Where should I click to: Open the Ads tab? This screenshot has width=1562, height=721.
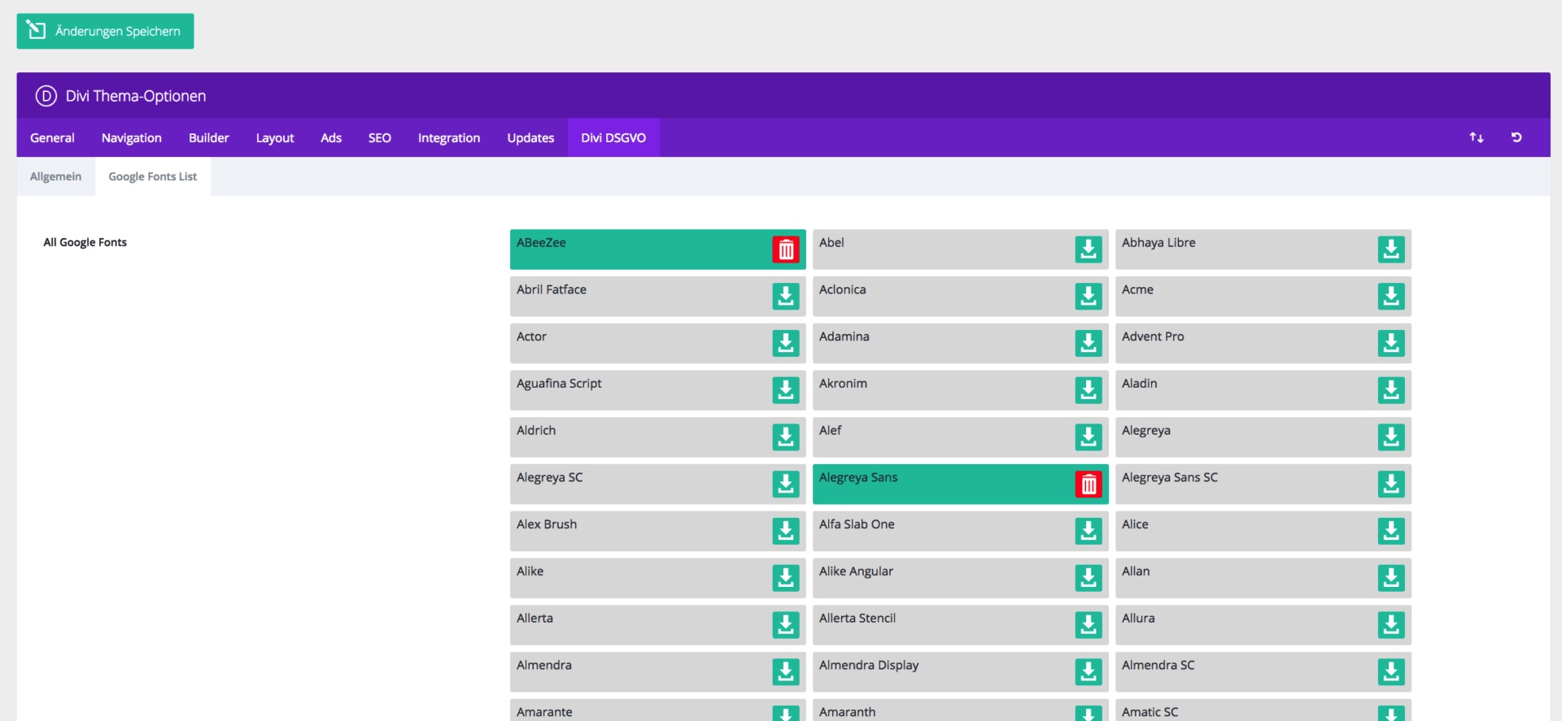(x=331, y=138)
